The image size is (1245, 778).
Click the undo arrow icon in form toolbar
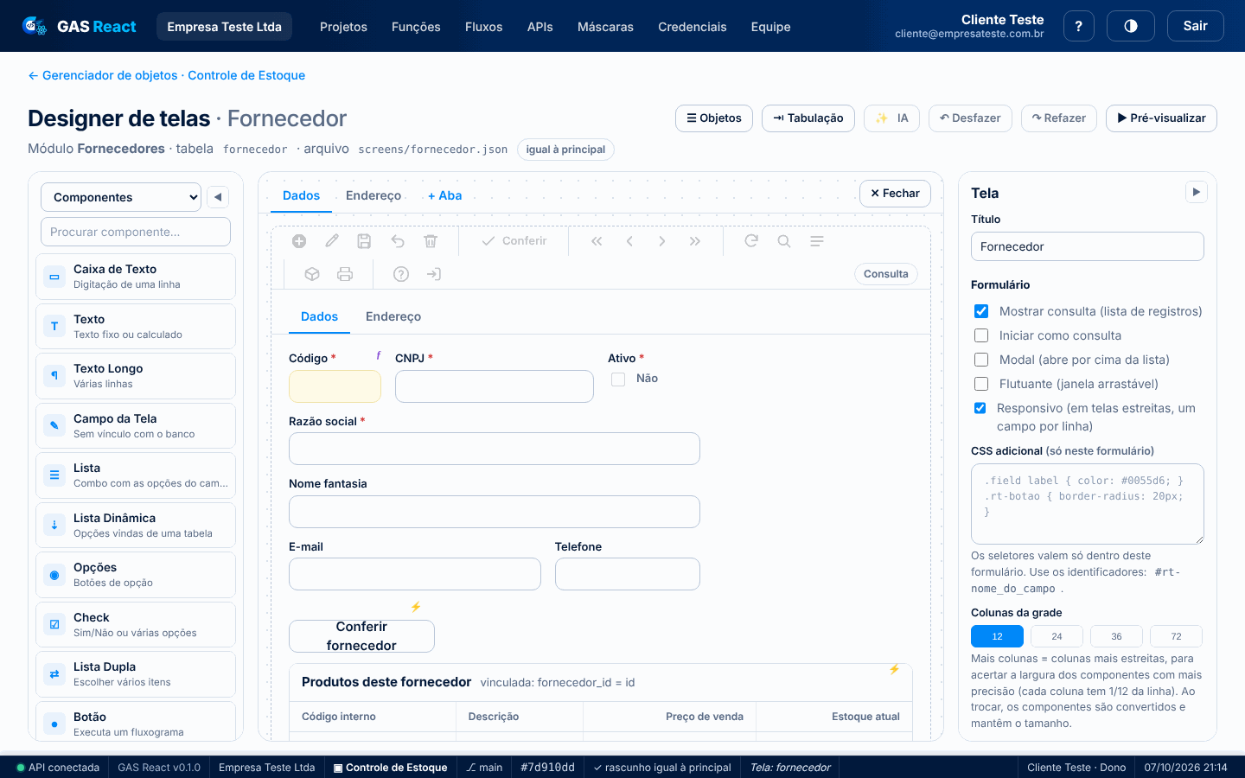point(398,241)
